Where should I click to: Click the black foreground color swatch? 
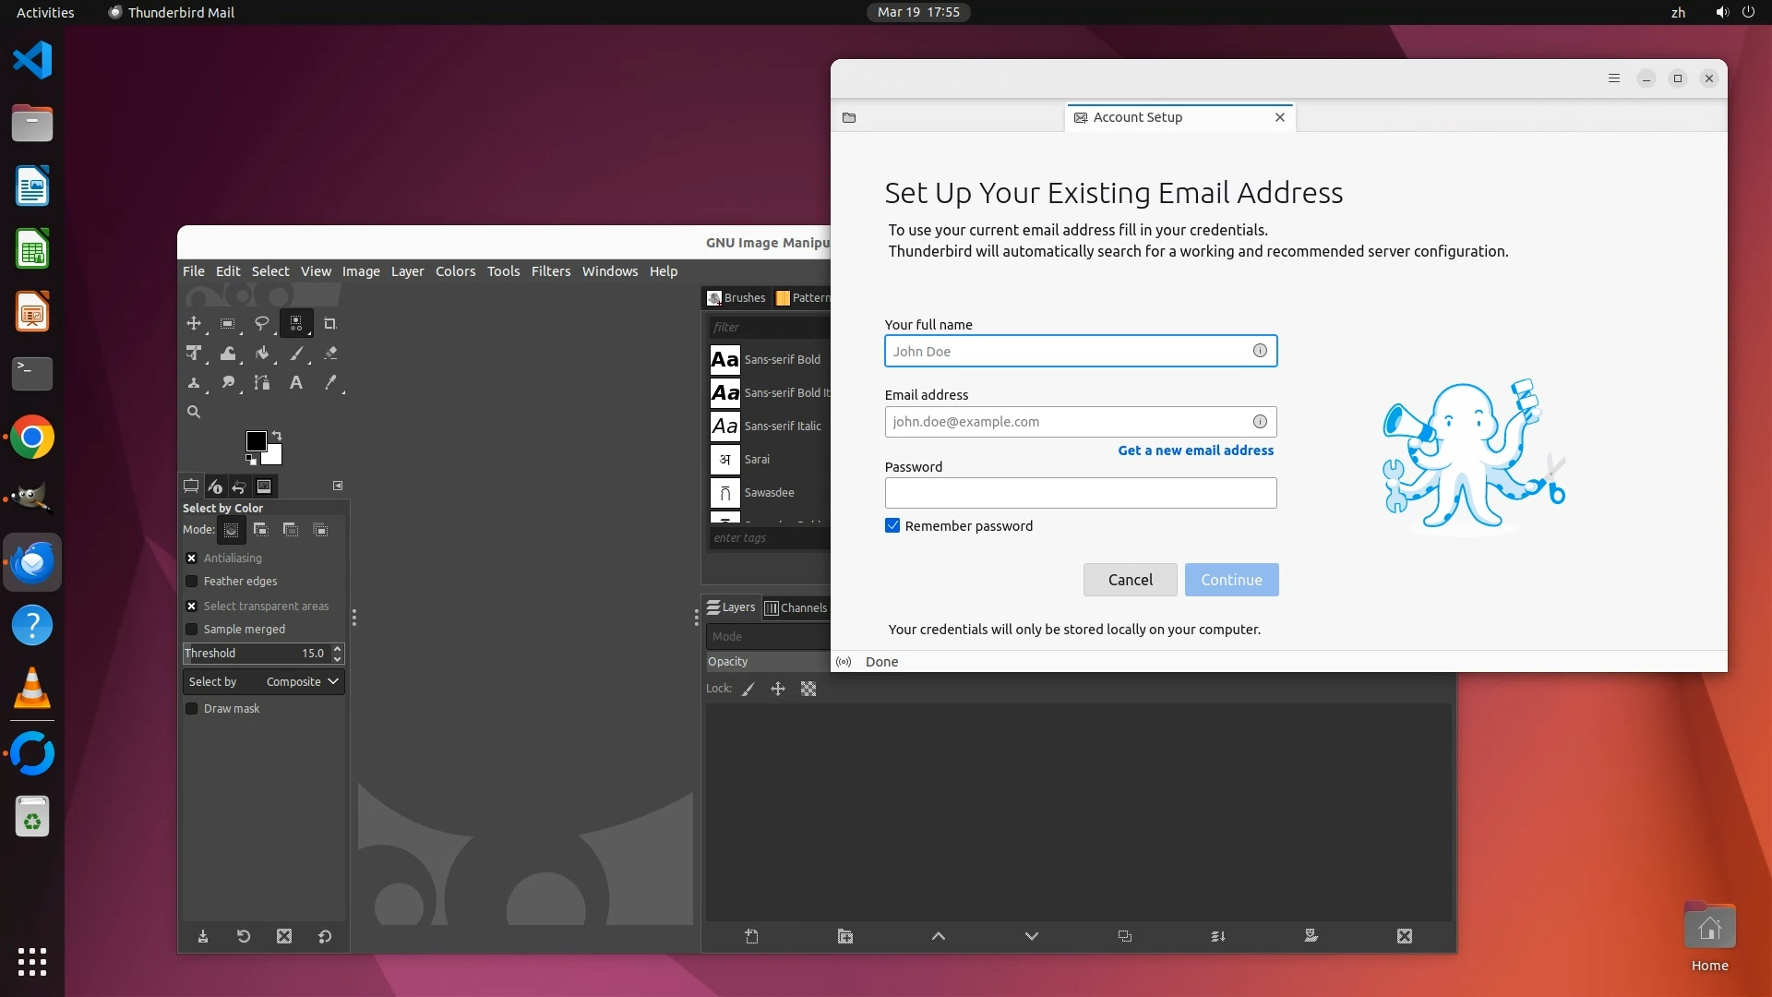256,441
